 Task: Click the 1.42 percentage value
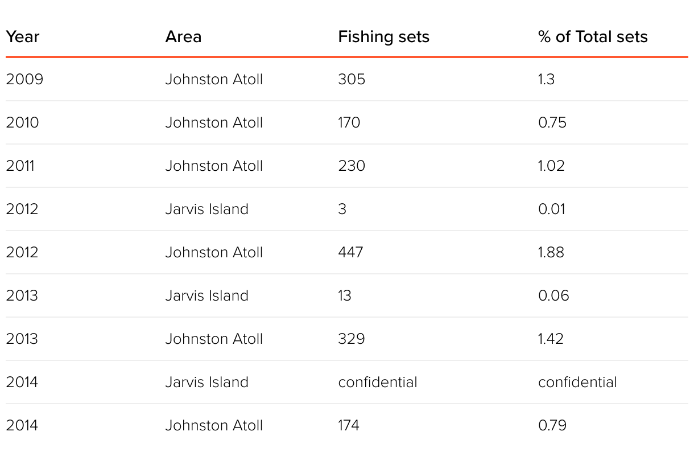[550, 339]
